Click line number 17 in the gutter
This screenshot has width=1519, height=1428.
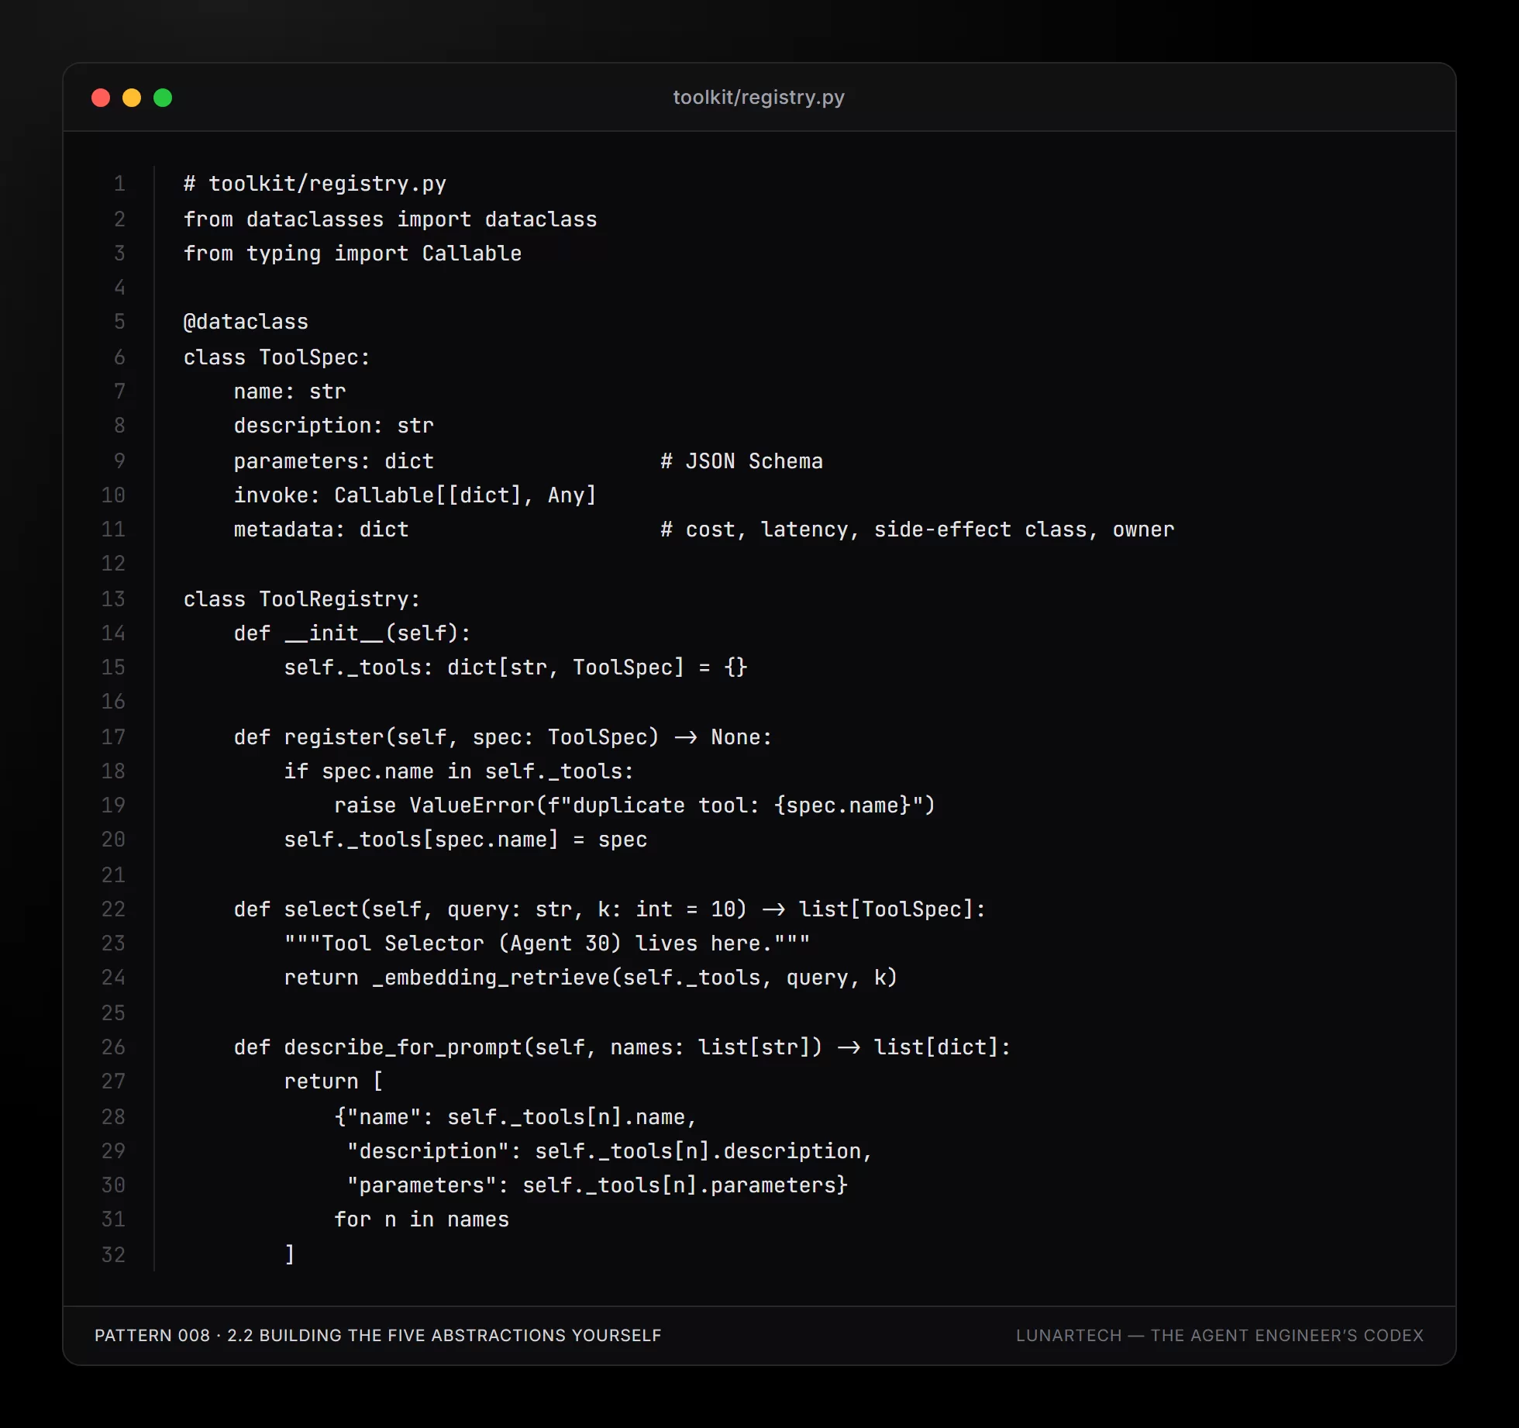point(113,737)
